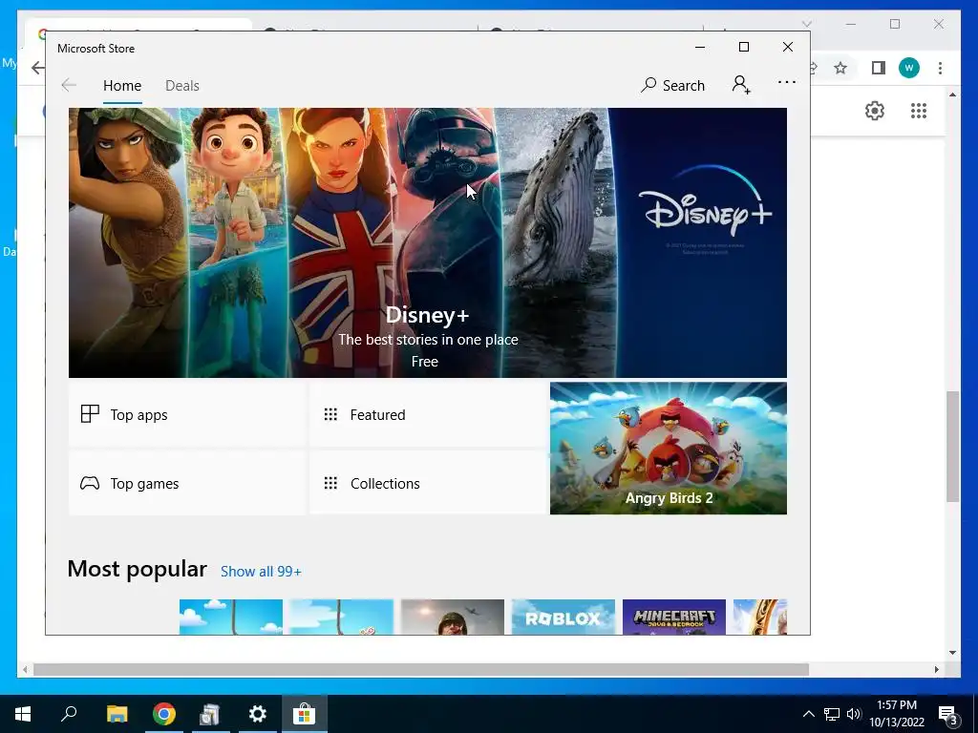This screenshot has width=978, height=733.
Task: Open the Angry Birds 2 tile
Action: (x=668, y=449)
